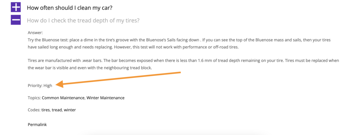This screenshot has width=347, height=135.
Task: Click the wear bars paragraph
Action: tap(183, 64)
